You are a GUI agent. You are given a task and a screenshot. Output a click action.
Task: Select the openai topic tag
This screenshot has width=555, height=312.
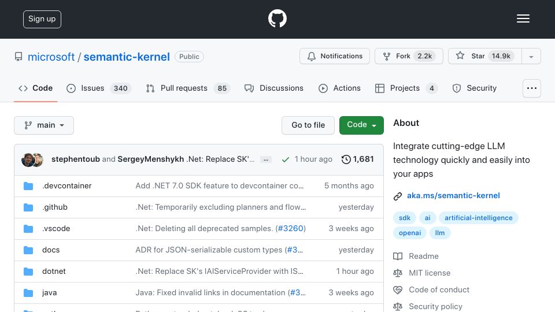click(410, 233)
